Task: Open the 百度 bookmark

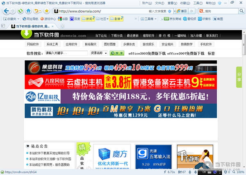Action: 75,19
